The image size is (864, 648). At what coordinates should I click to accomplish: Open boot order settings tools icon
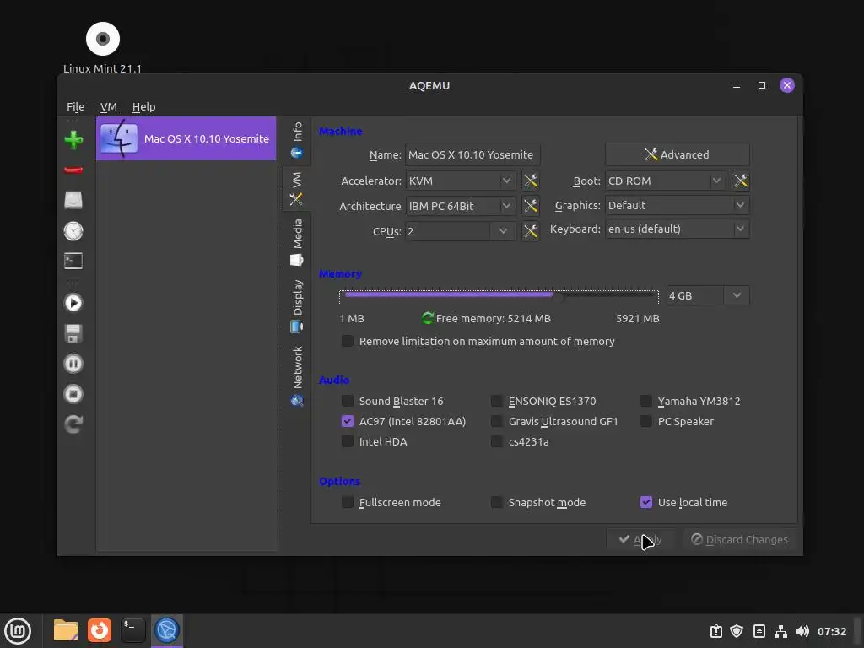741,181
